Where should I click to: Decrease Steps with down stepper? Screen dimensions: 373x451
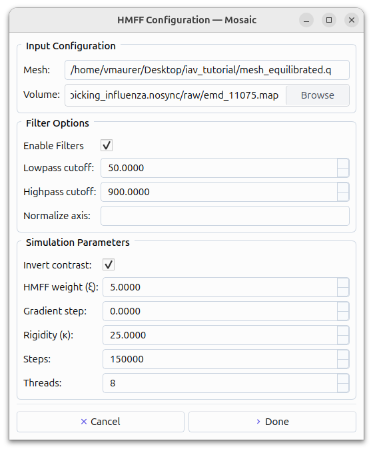tap(343, 364)
